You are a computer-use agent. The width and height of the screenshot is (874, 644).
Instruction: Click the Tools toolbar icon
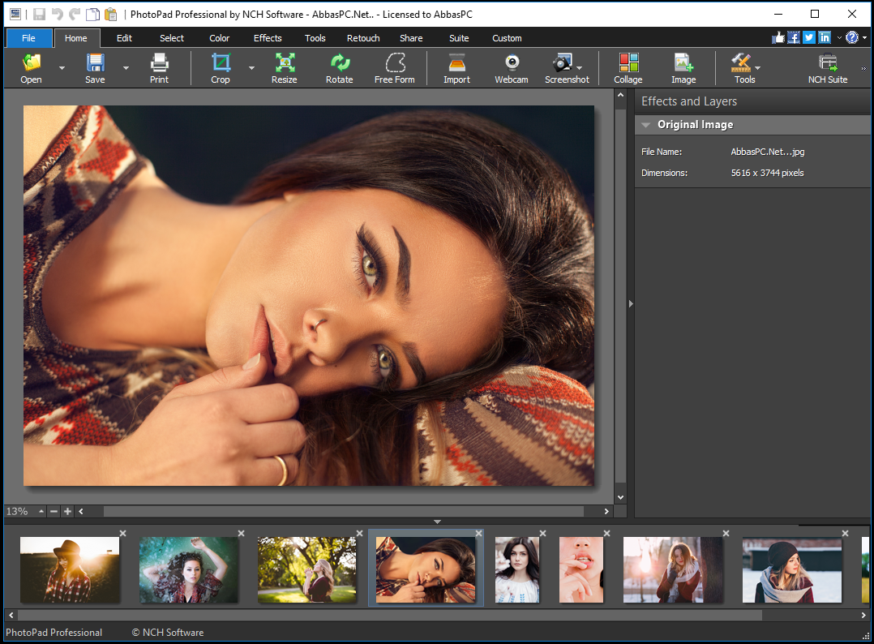pyautogui.click(x=741, y=62)
